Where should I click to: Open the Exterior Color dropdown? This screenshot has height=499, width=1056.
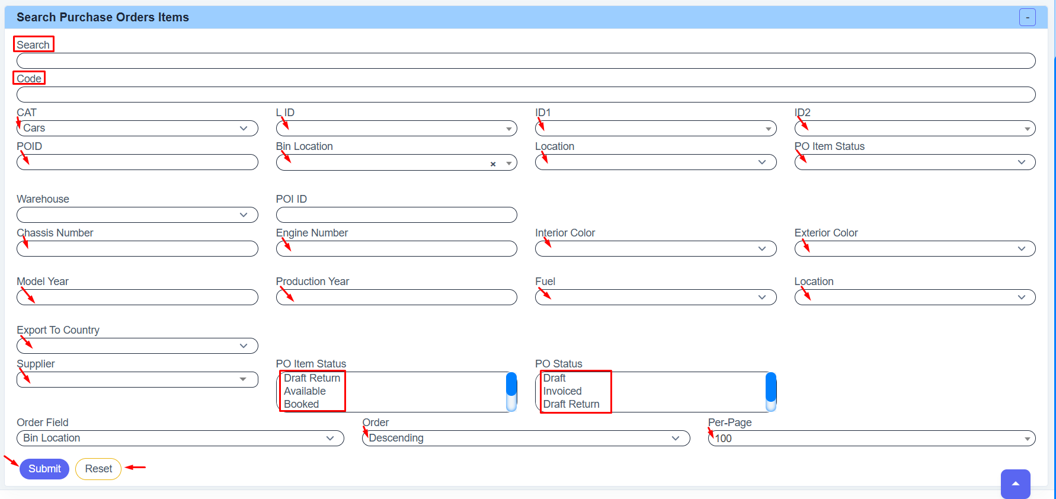coord(914,248)
